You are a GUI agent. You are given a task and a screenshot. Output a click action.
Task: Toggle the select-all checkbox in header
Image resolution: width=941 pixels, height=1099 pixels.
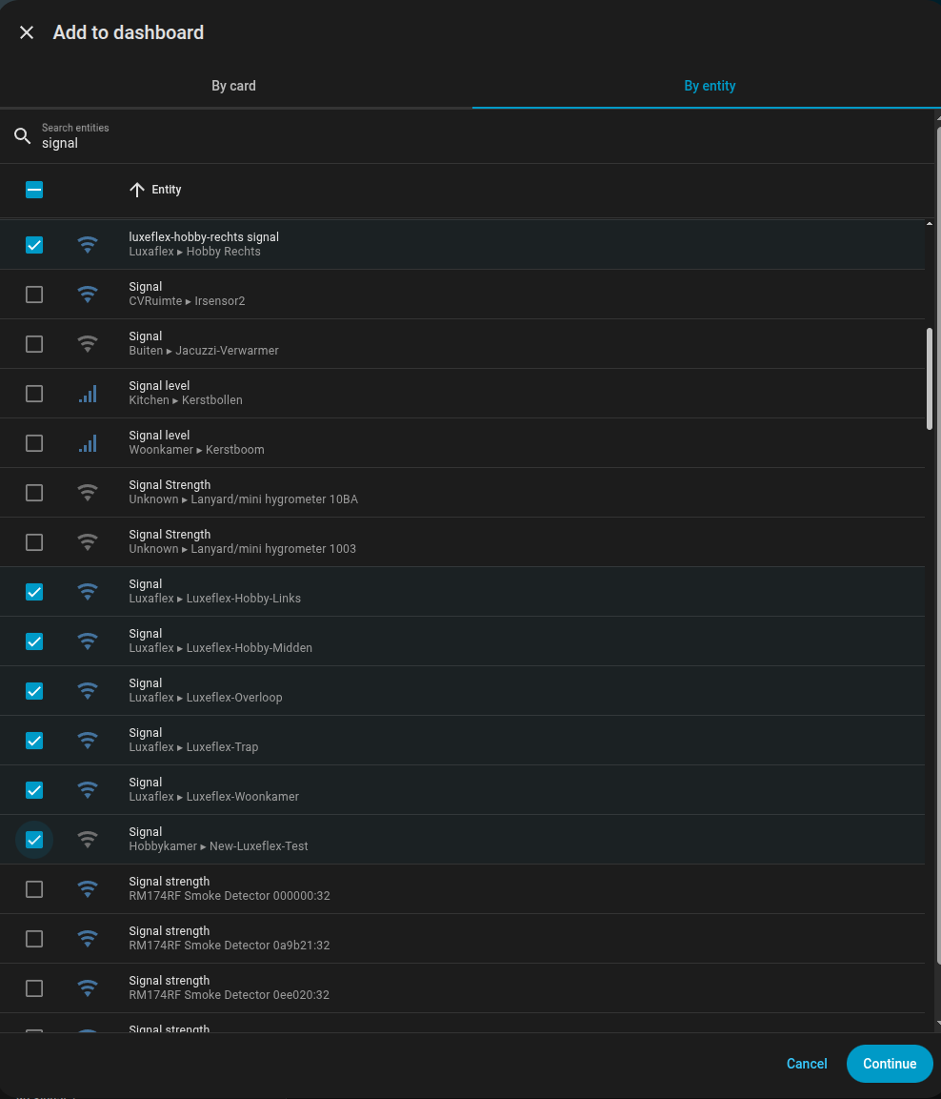click(x=34, y=190)
